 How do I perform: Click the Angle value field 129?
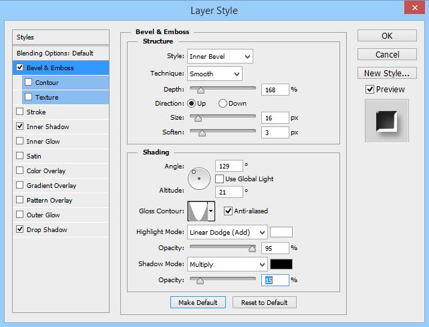coord(229,166)
